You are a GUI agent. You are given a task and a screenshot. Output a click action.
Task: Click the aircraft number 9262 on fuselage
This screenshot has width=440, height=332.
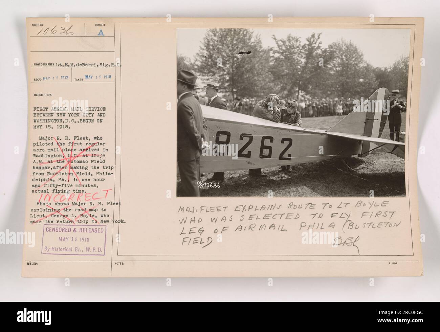pyautogui.click(x=254, y=146)
